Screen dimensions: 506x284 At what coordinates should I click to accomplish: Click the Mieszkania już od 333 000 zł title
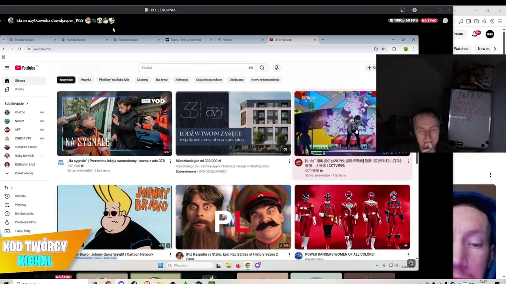198,161
